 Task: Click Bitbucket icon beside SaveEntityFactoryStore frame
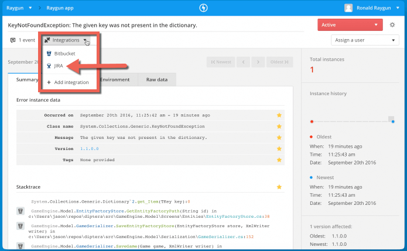[20, 226]
